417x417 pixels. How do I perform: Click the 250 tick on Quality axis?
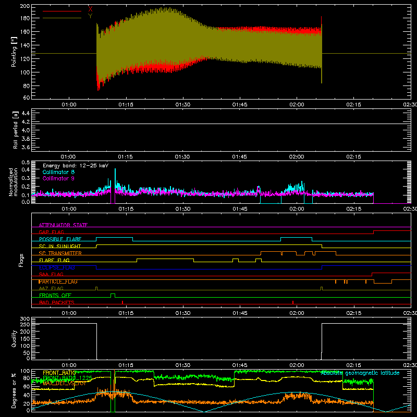[x=25, y=325]
